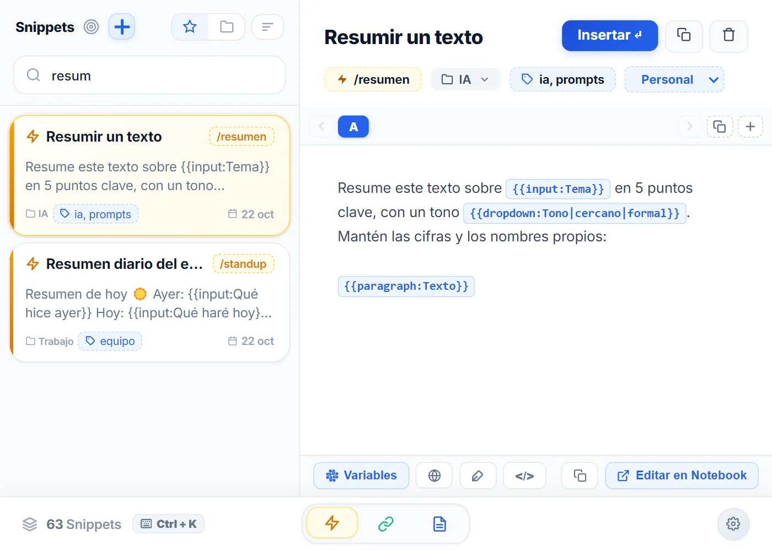
Task: Open the Personal dropdown
Action: click(x=674, y=79)
